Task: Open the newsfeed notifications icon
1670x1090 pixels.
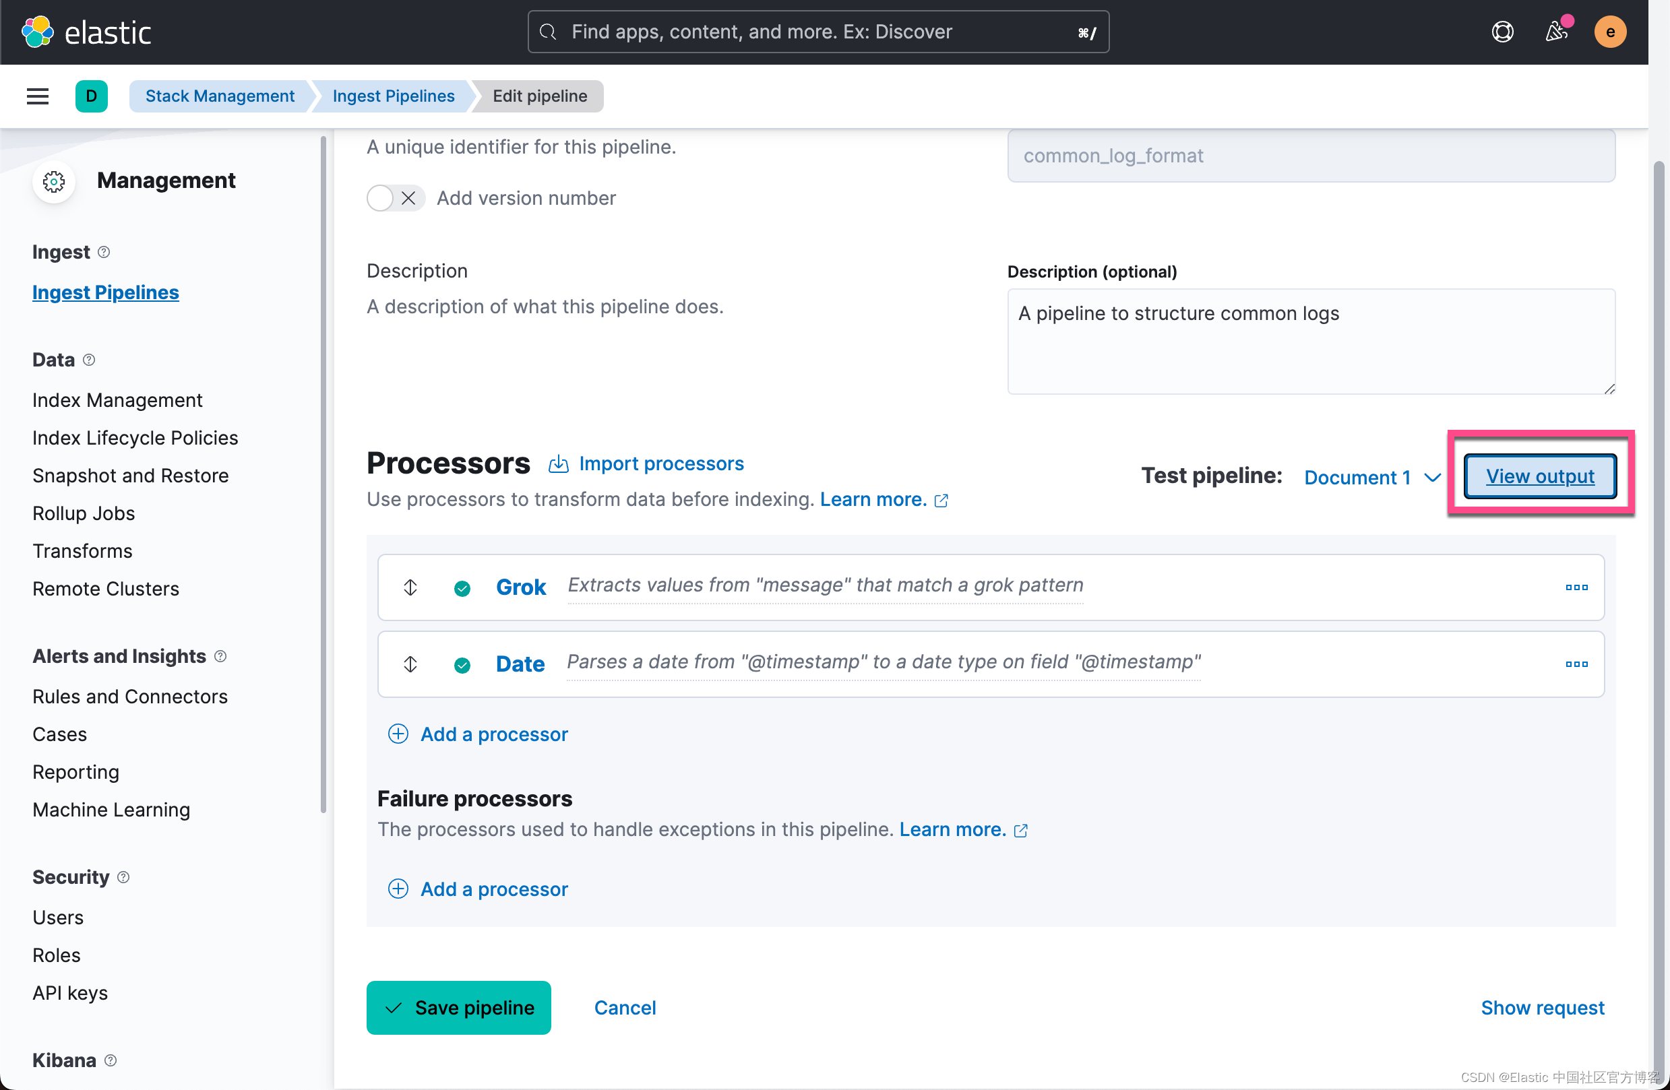Action: [x=1556, y=32]
